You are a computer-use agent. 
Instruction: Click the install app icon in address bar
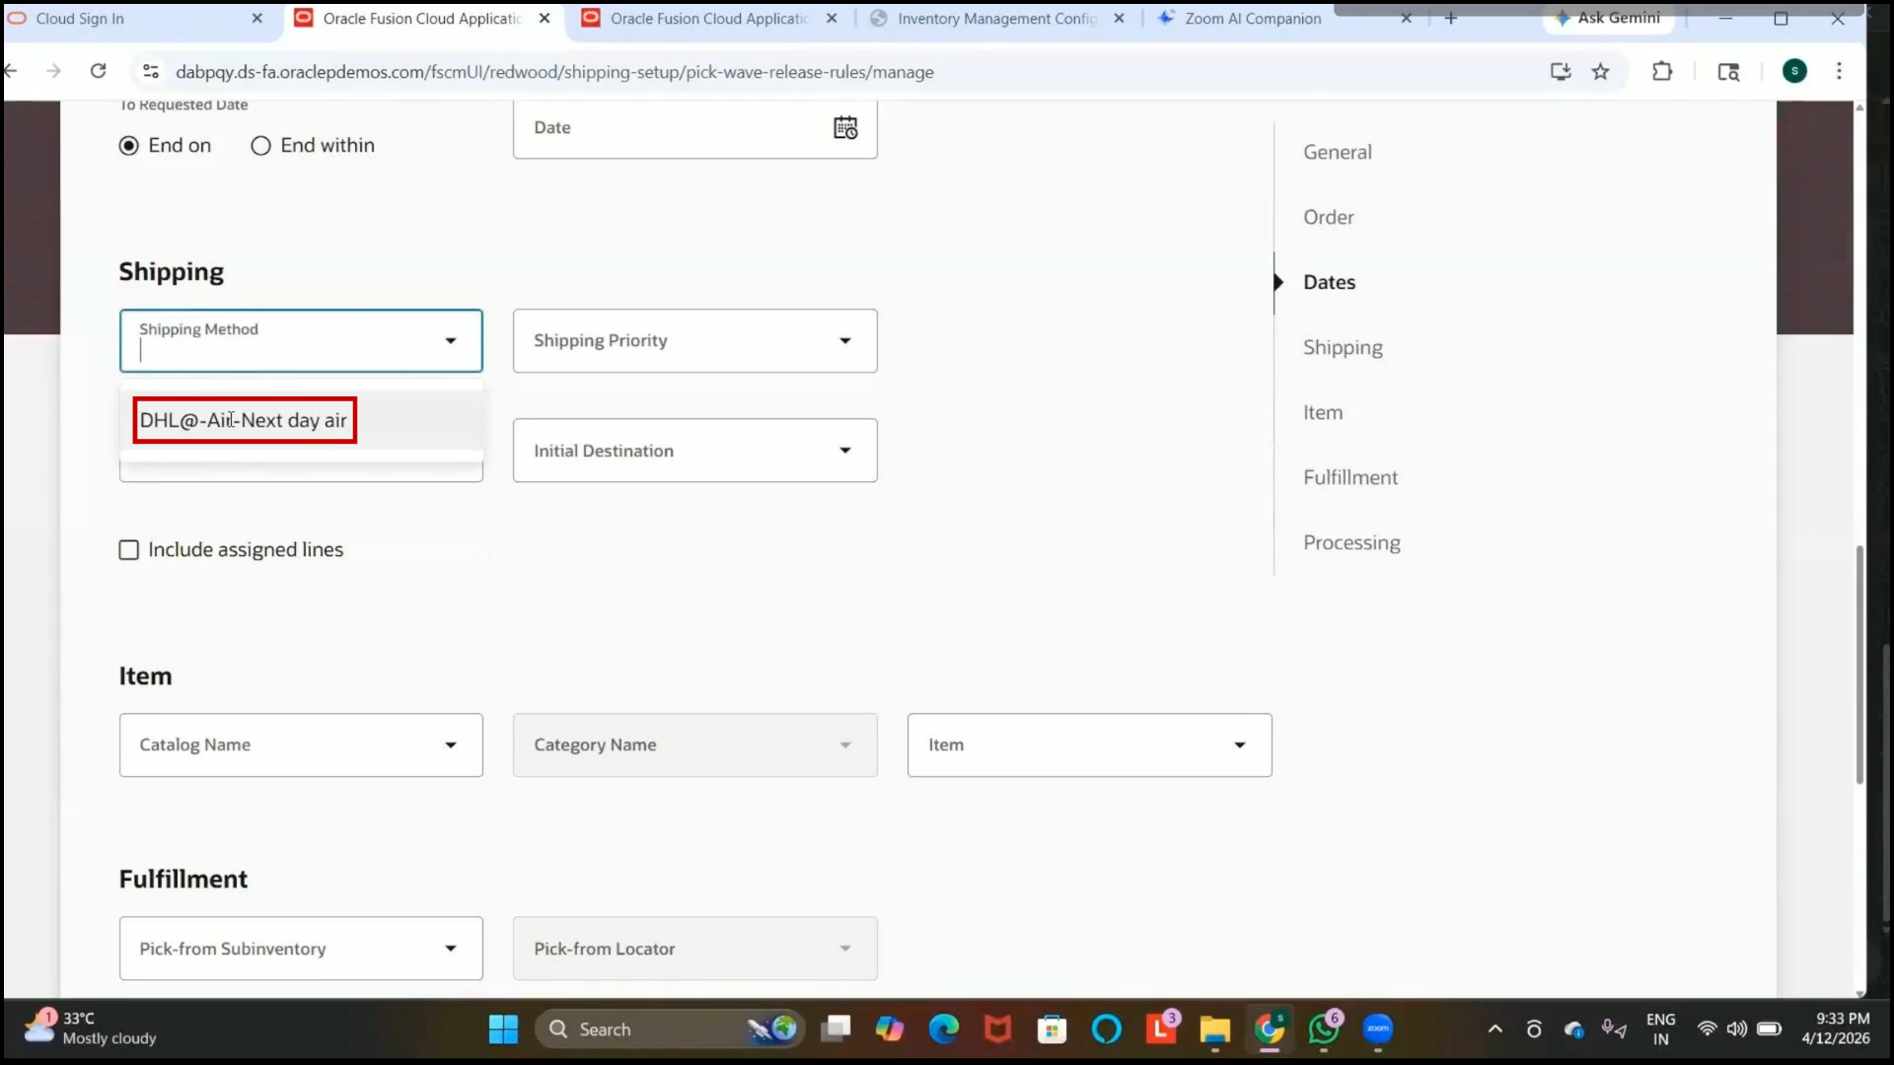(x=1561, y=71)
